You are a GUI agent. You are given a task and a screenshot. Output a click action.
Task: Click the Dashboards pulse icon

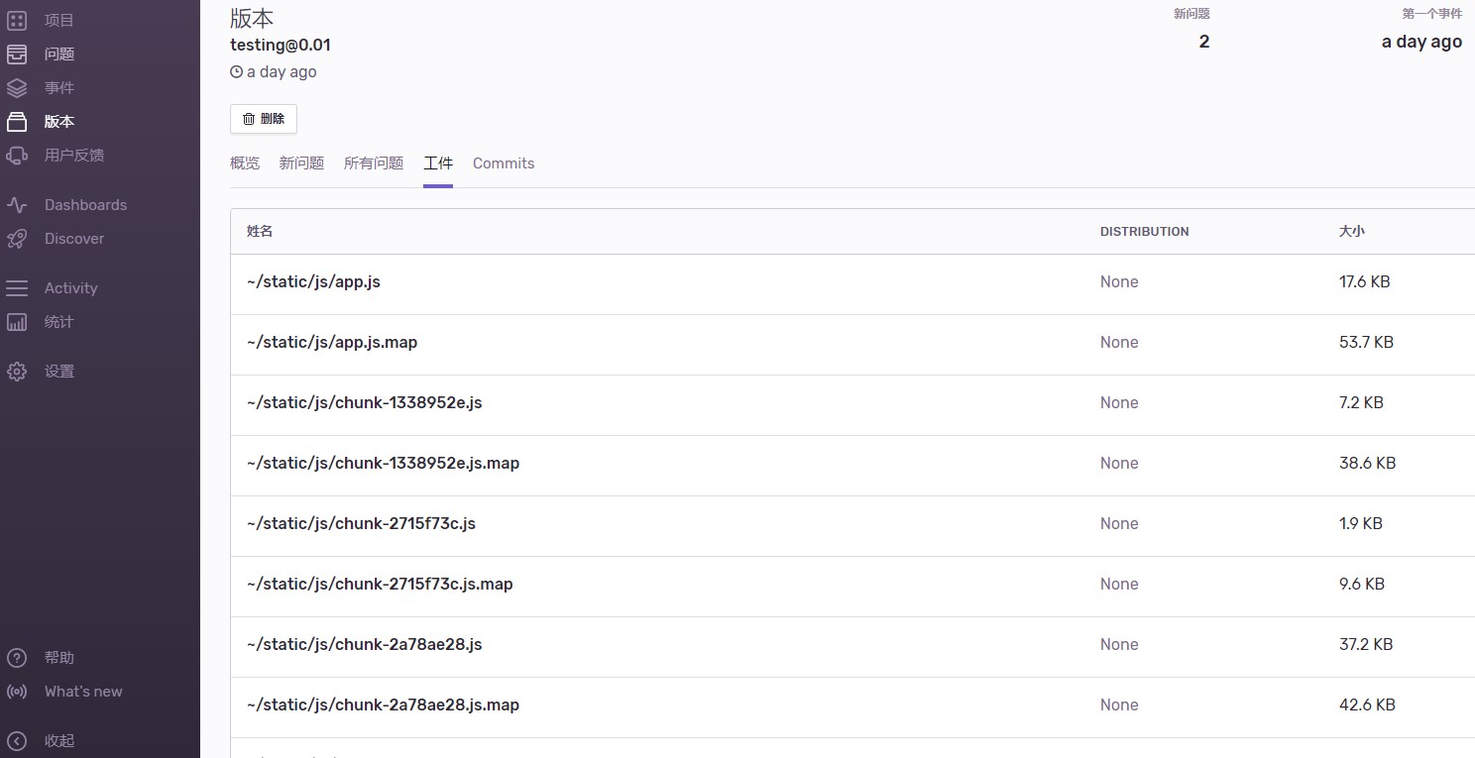(17, 204)
